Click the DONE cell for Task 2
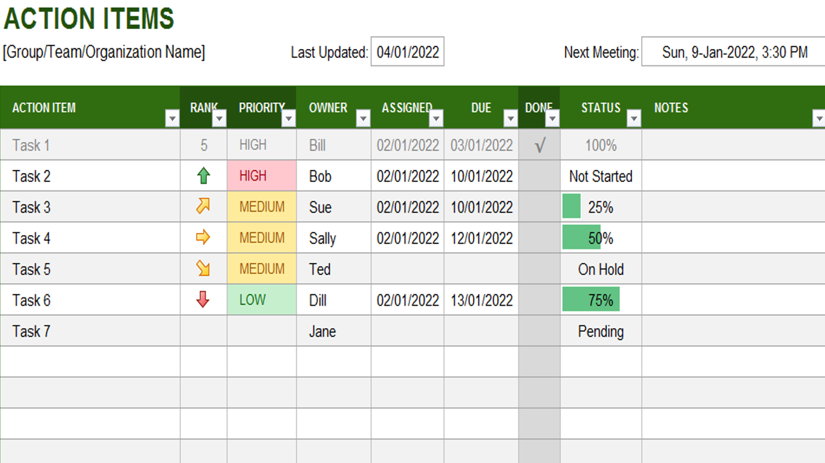Image resolution: width=825 pixels, height=463 pixels. click(x=540, y=176)
